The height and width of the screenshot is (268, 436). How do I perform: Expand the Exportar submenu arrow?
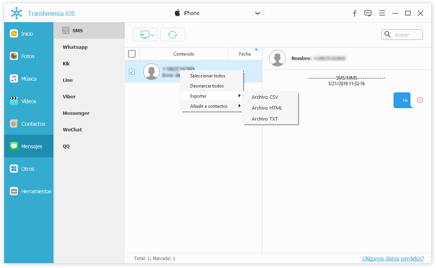coord(239,96)
